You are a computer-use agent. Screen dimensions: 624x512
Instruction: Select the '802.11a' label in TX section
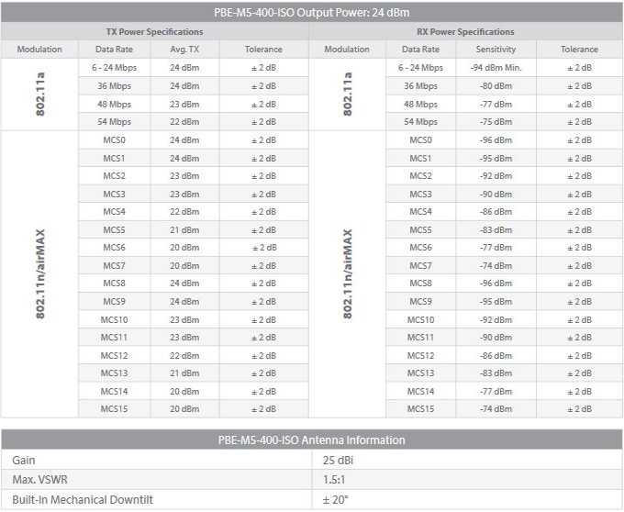40,95
